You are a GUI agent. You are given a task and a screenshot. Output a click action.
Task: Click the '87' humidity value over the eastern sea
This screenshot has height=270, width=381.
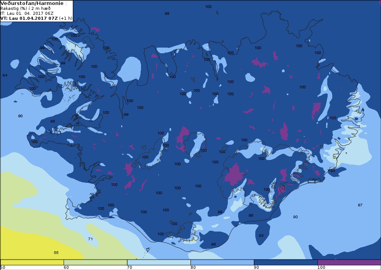(x=360, y=205)
